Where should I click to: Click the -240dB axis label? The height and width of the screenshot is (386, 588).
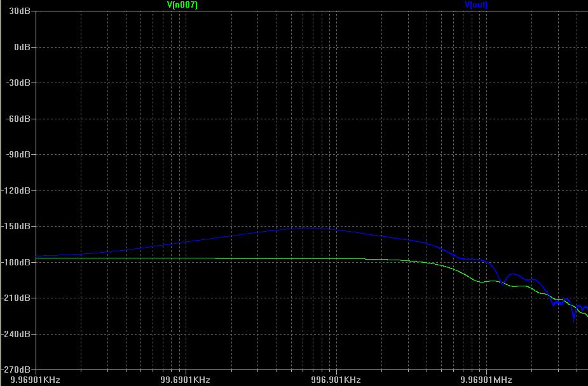(x=16, y=333)
